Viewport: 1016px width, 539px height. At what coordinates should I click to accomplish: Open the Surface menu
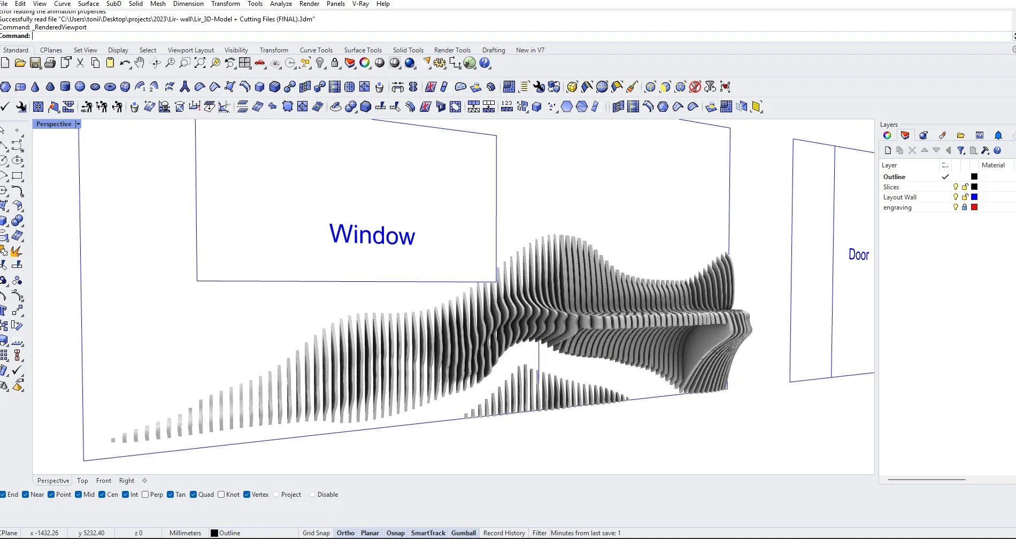point(88,4)
